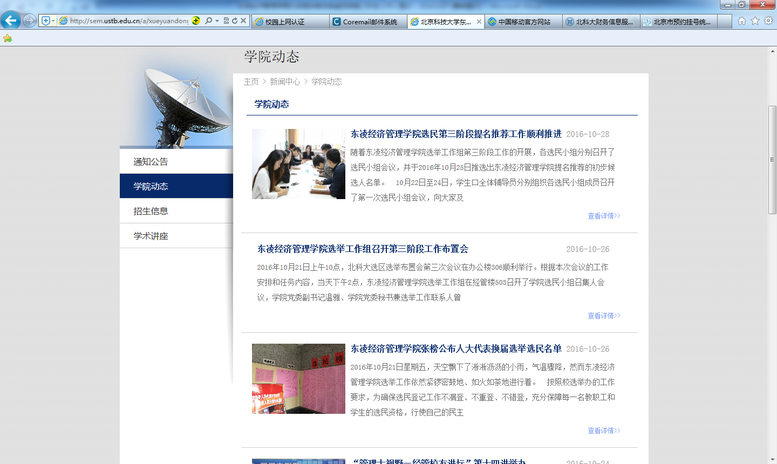Open the 新闻中心 breadcrumb link
Image resolution: width=777 pixels, height=464 pixels.
coord(285,81)
